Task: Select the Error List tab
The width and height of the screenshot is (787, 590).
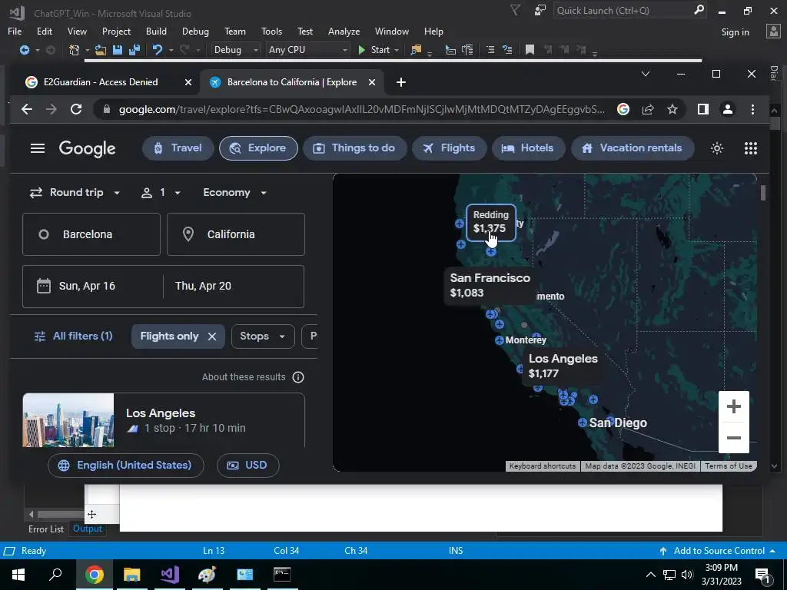Action: 45,529
